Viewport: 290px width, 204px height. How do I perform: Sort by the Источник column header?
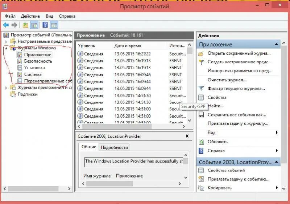[x=177, y=46]
